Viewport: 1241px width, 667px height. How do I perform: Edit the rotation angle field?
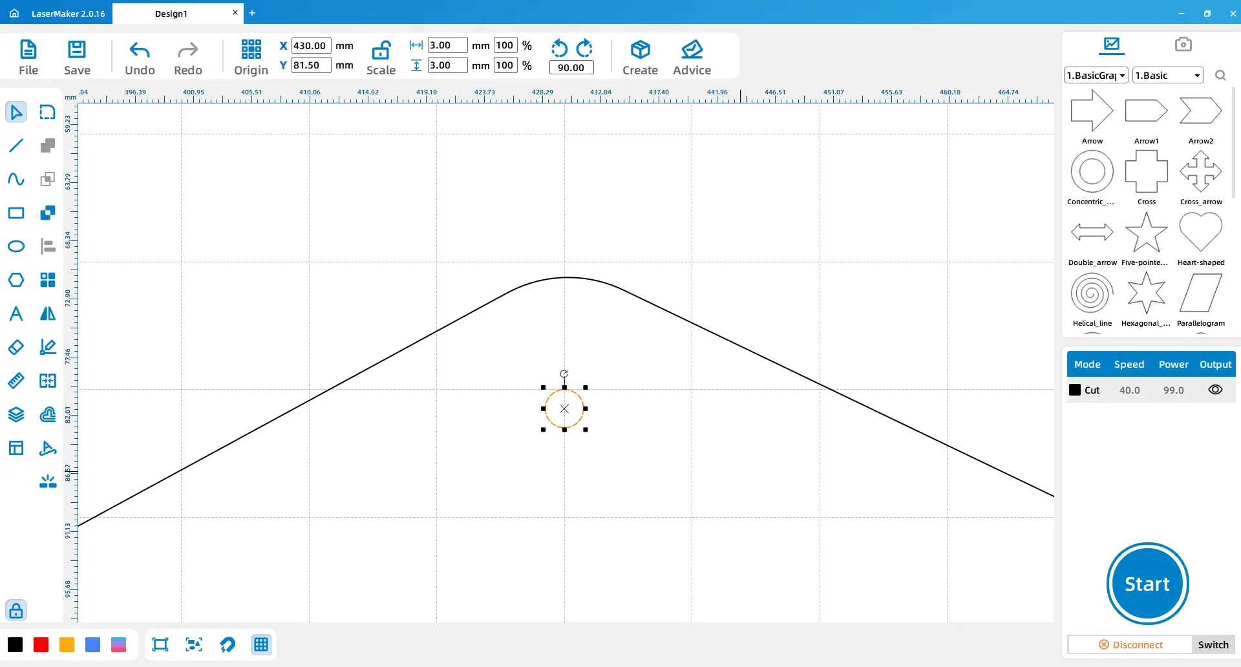click(x=571, y=67)
